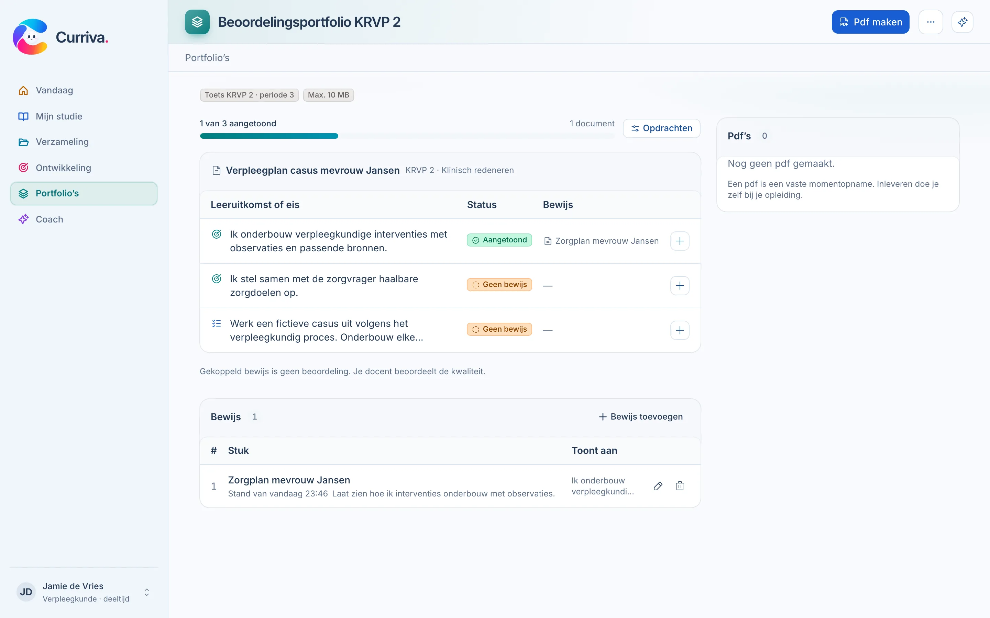Click the Leeruitkomst of eis column header
Image resolution: width=990 pixels, height=618 pixels.
[255, 205]
